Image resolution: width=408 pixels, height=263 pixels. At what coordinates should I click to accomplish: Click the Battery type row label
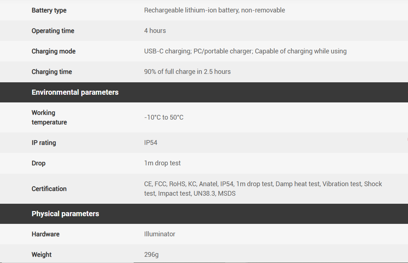[x=49, y=10]
